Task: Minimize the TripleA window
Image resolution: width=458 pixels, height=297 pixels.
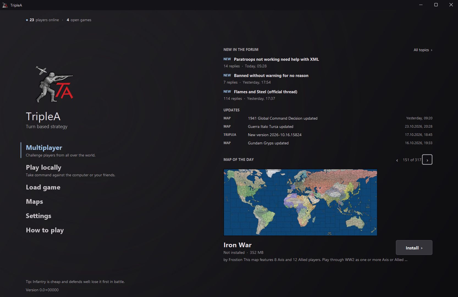Action: 421,5
